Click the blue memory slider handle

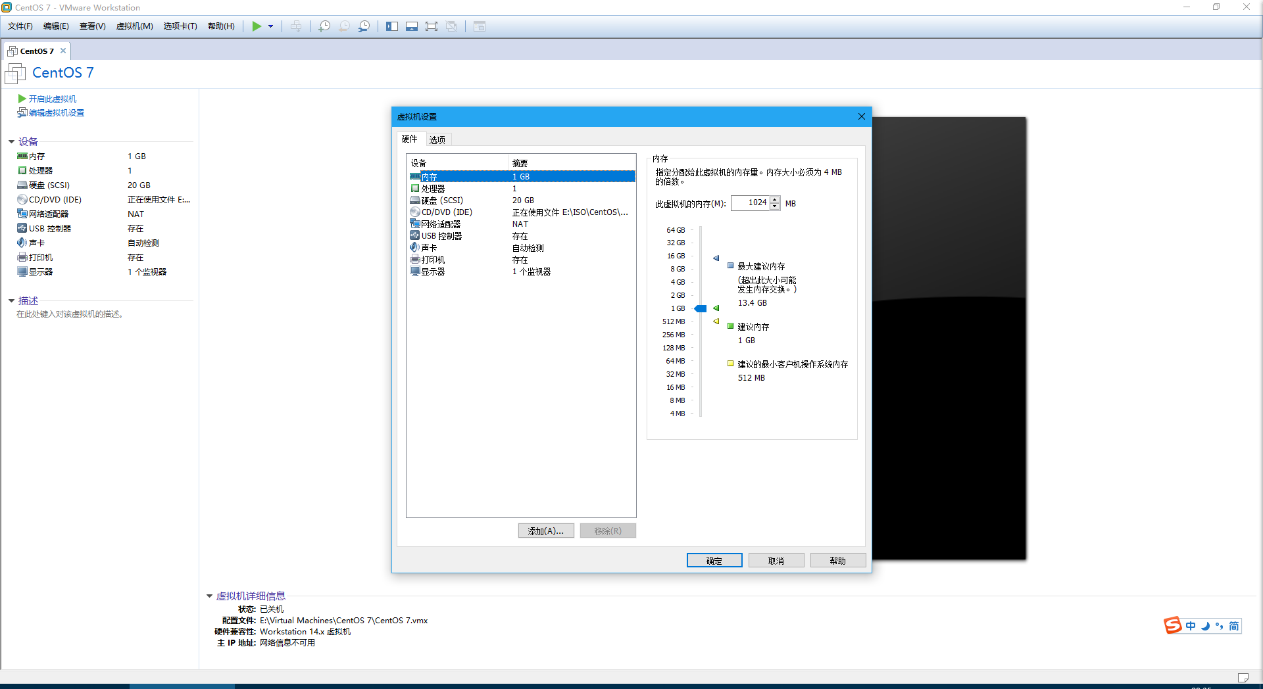pyautogui.click(x=701, y=308)
